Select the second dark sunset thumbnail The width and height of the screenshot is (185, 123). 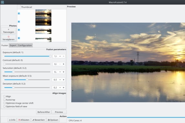pos(43,22)
